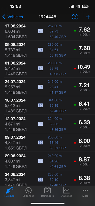Tap the document scan icon in header
Image resolution: width=95 pixels, height=206 pixels.
[75, 17]
